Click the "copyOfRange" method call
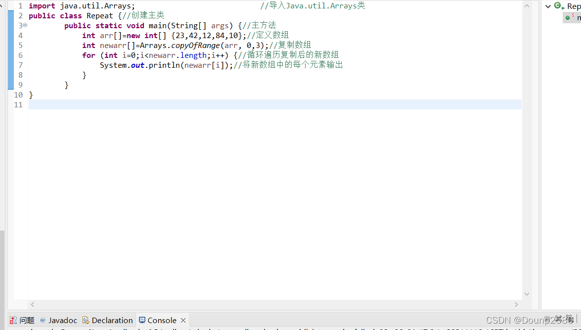The height and width of the screenshot is (330, 581). click(195, 45)
